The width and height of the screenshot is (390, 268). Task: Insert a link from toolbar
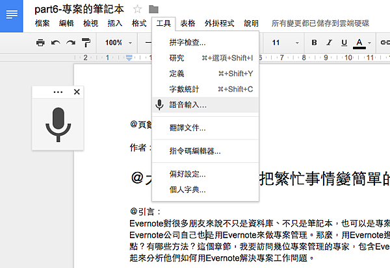[385, 43]
